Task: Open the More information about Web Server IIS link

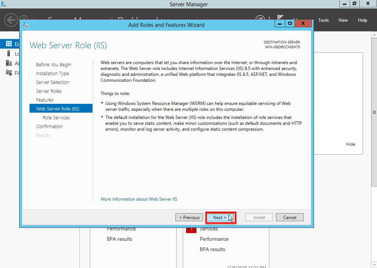Action: tap(139, 199)
